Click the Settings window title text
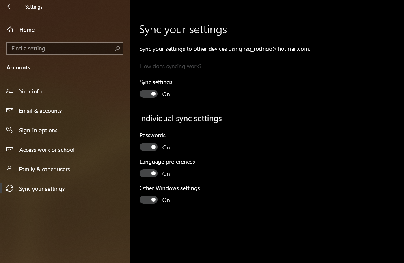The width and height of the screenshot is (404, 263). tap(34, 7)
